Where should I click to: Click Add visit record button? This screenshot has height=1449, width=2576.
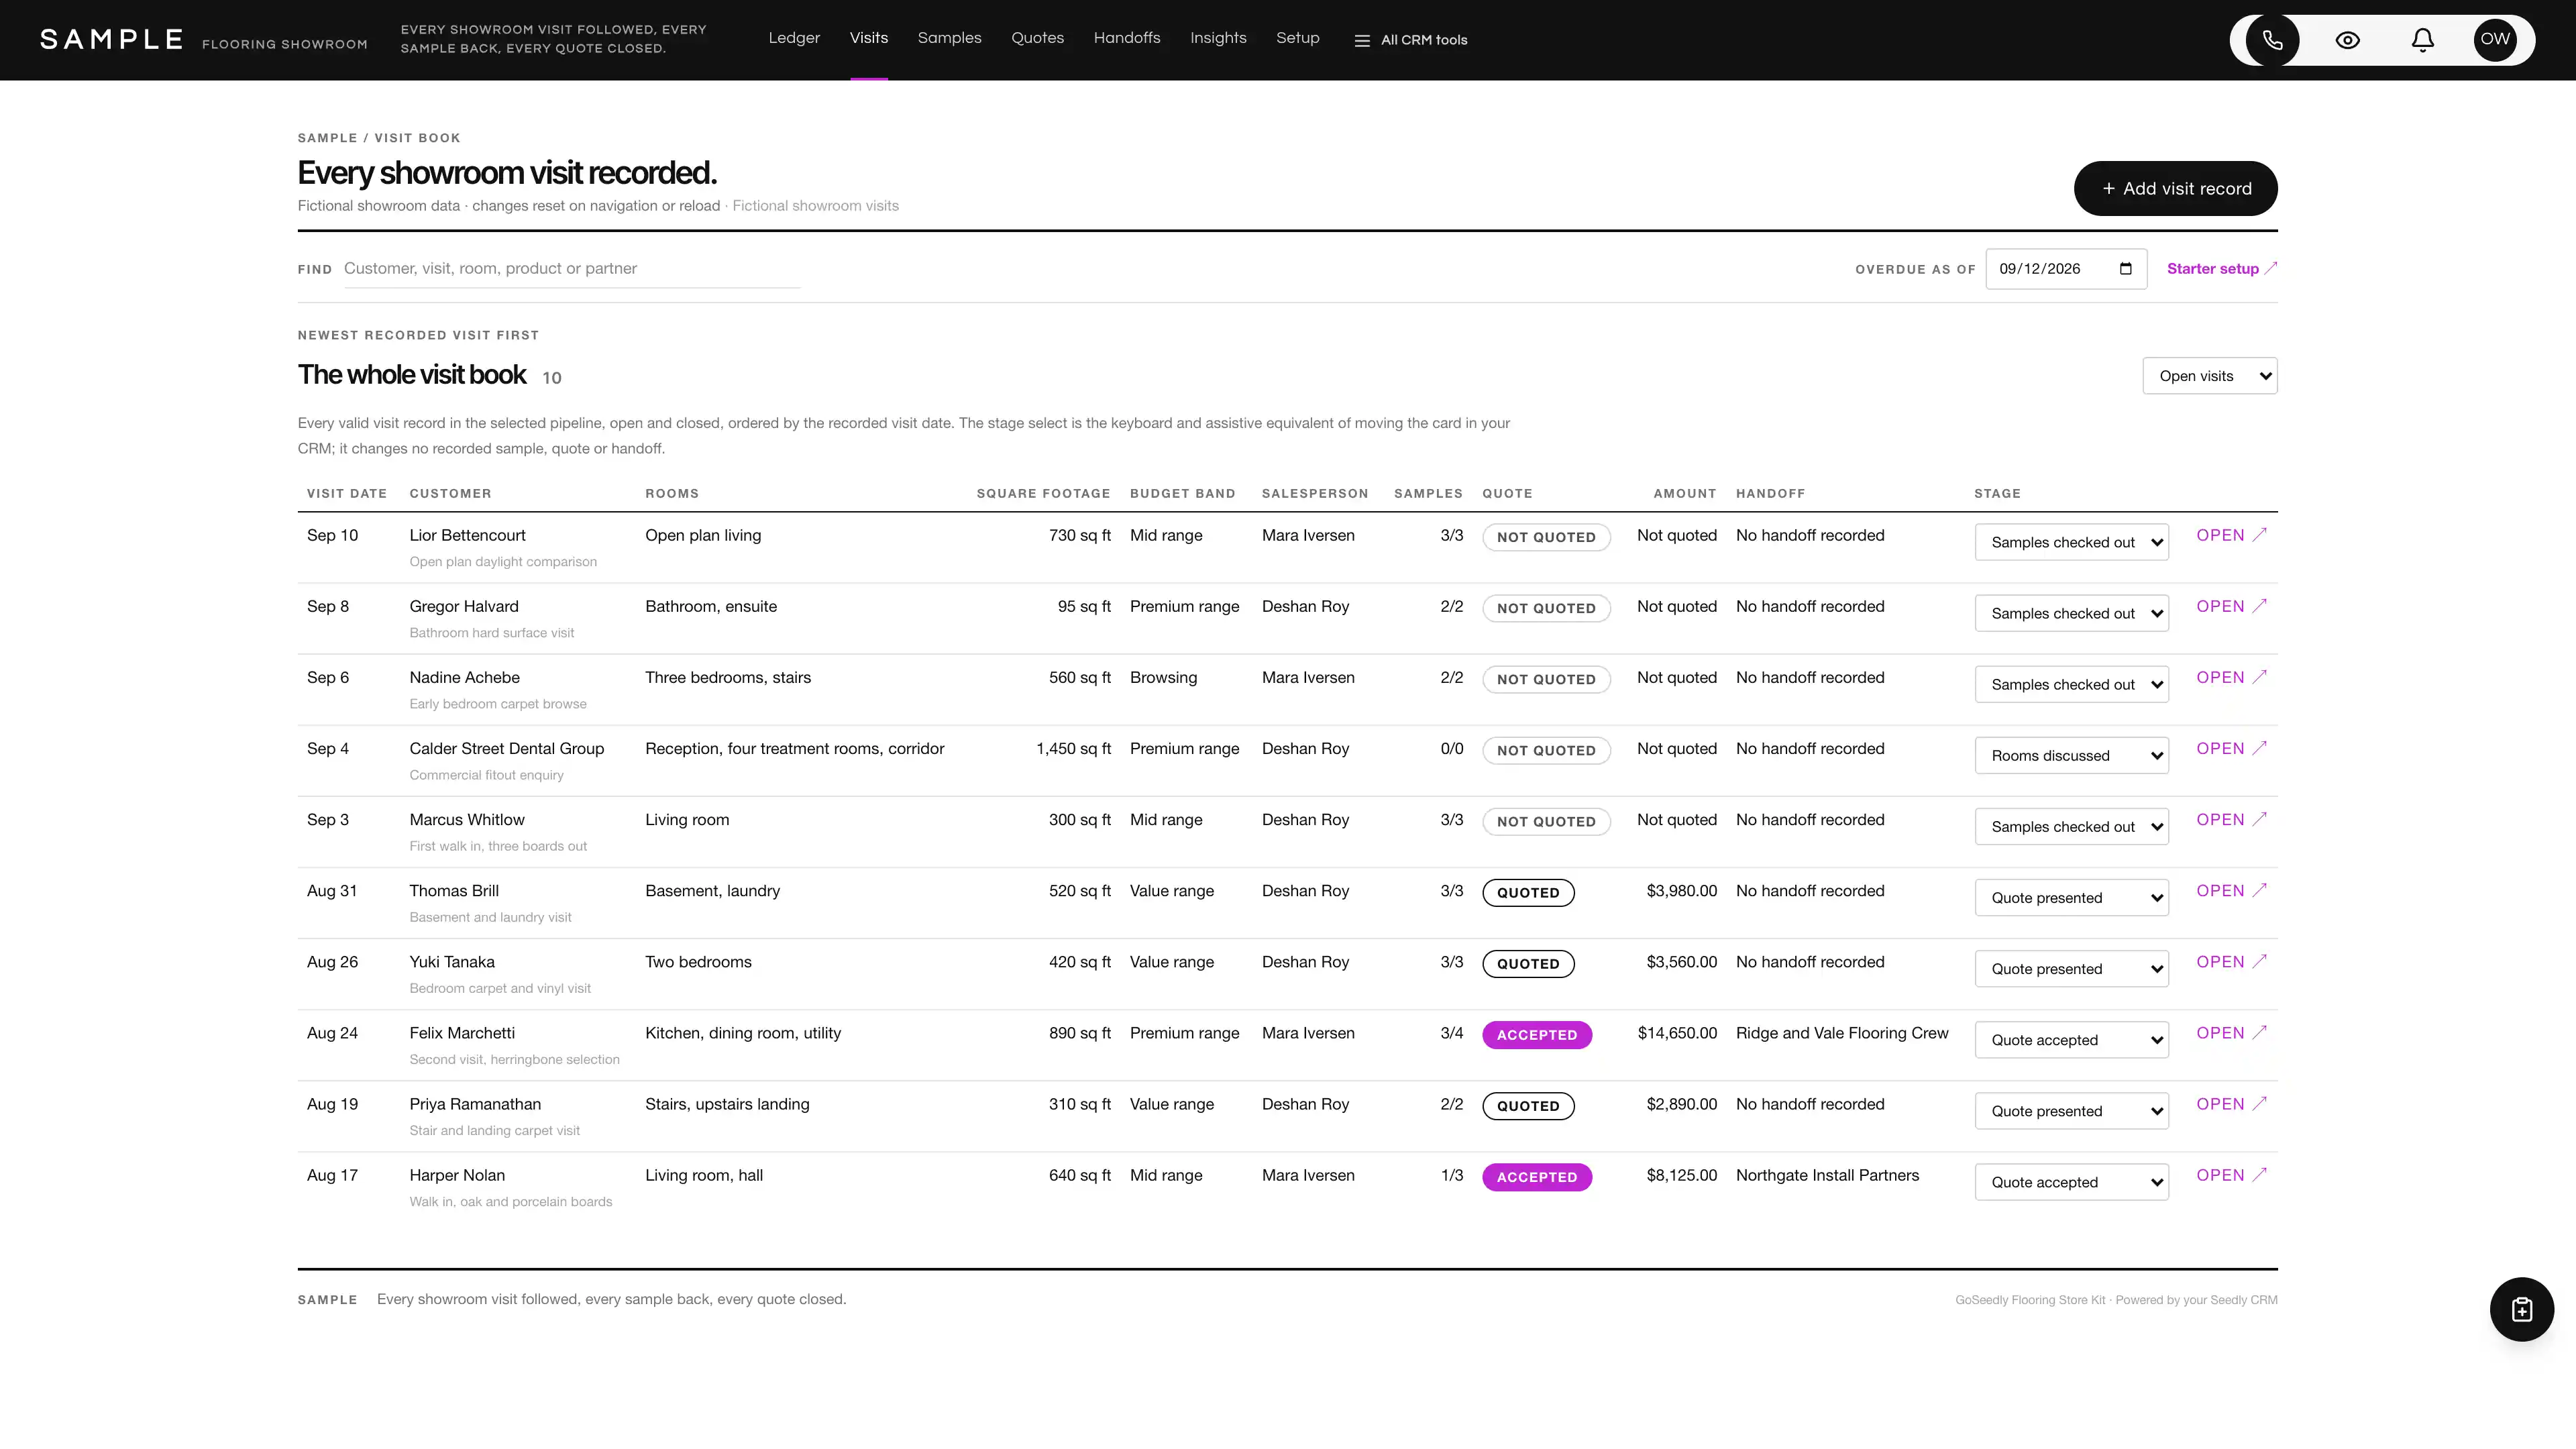(2175, 188)
